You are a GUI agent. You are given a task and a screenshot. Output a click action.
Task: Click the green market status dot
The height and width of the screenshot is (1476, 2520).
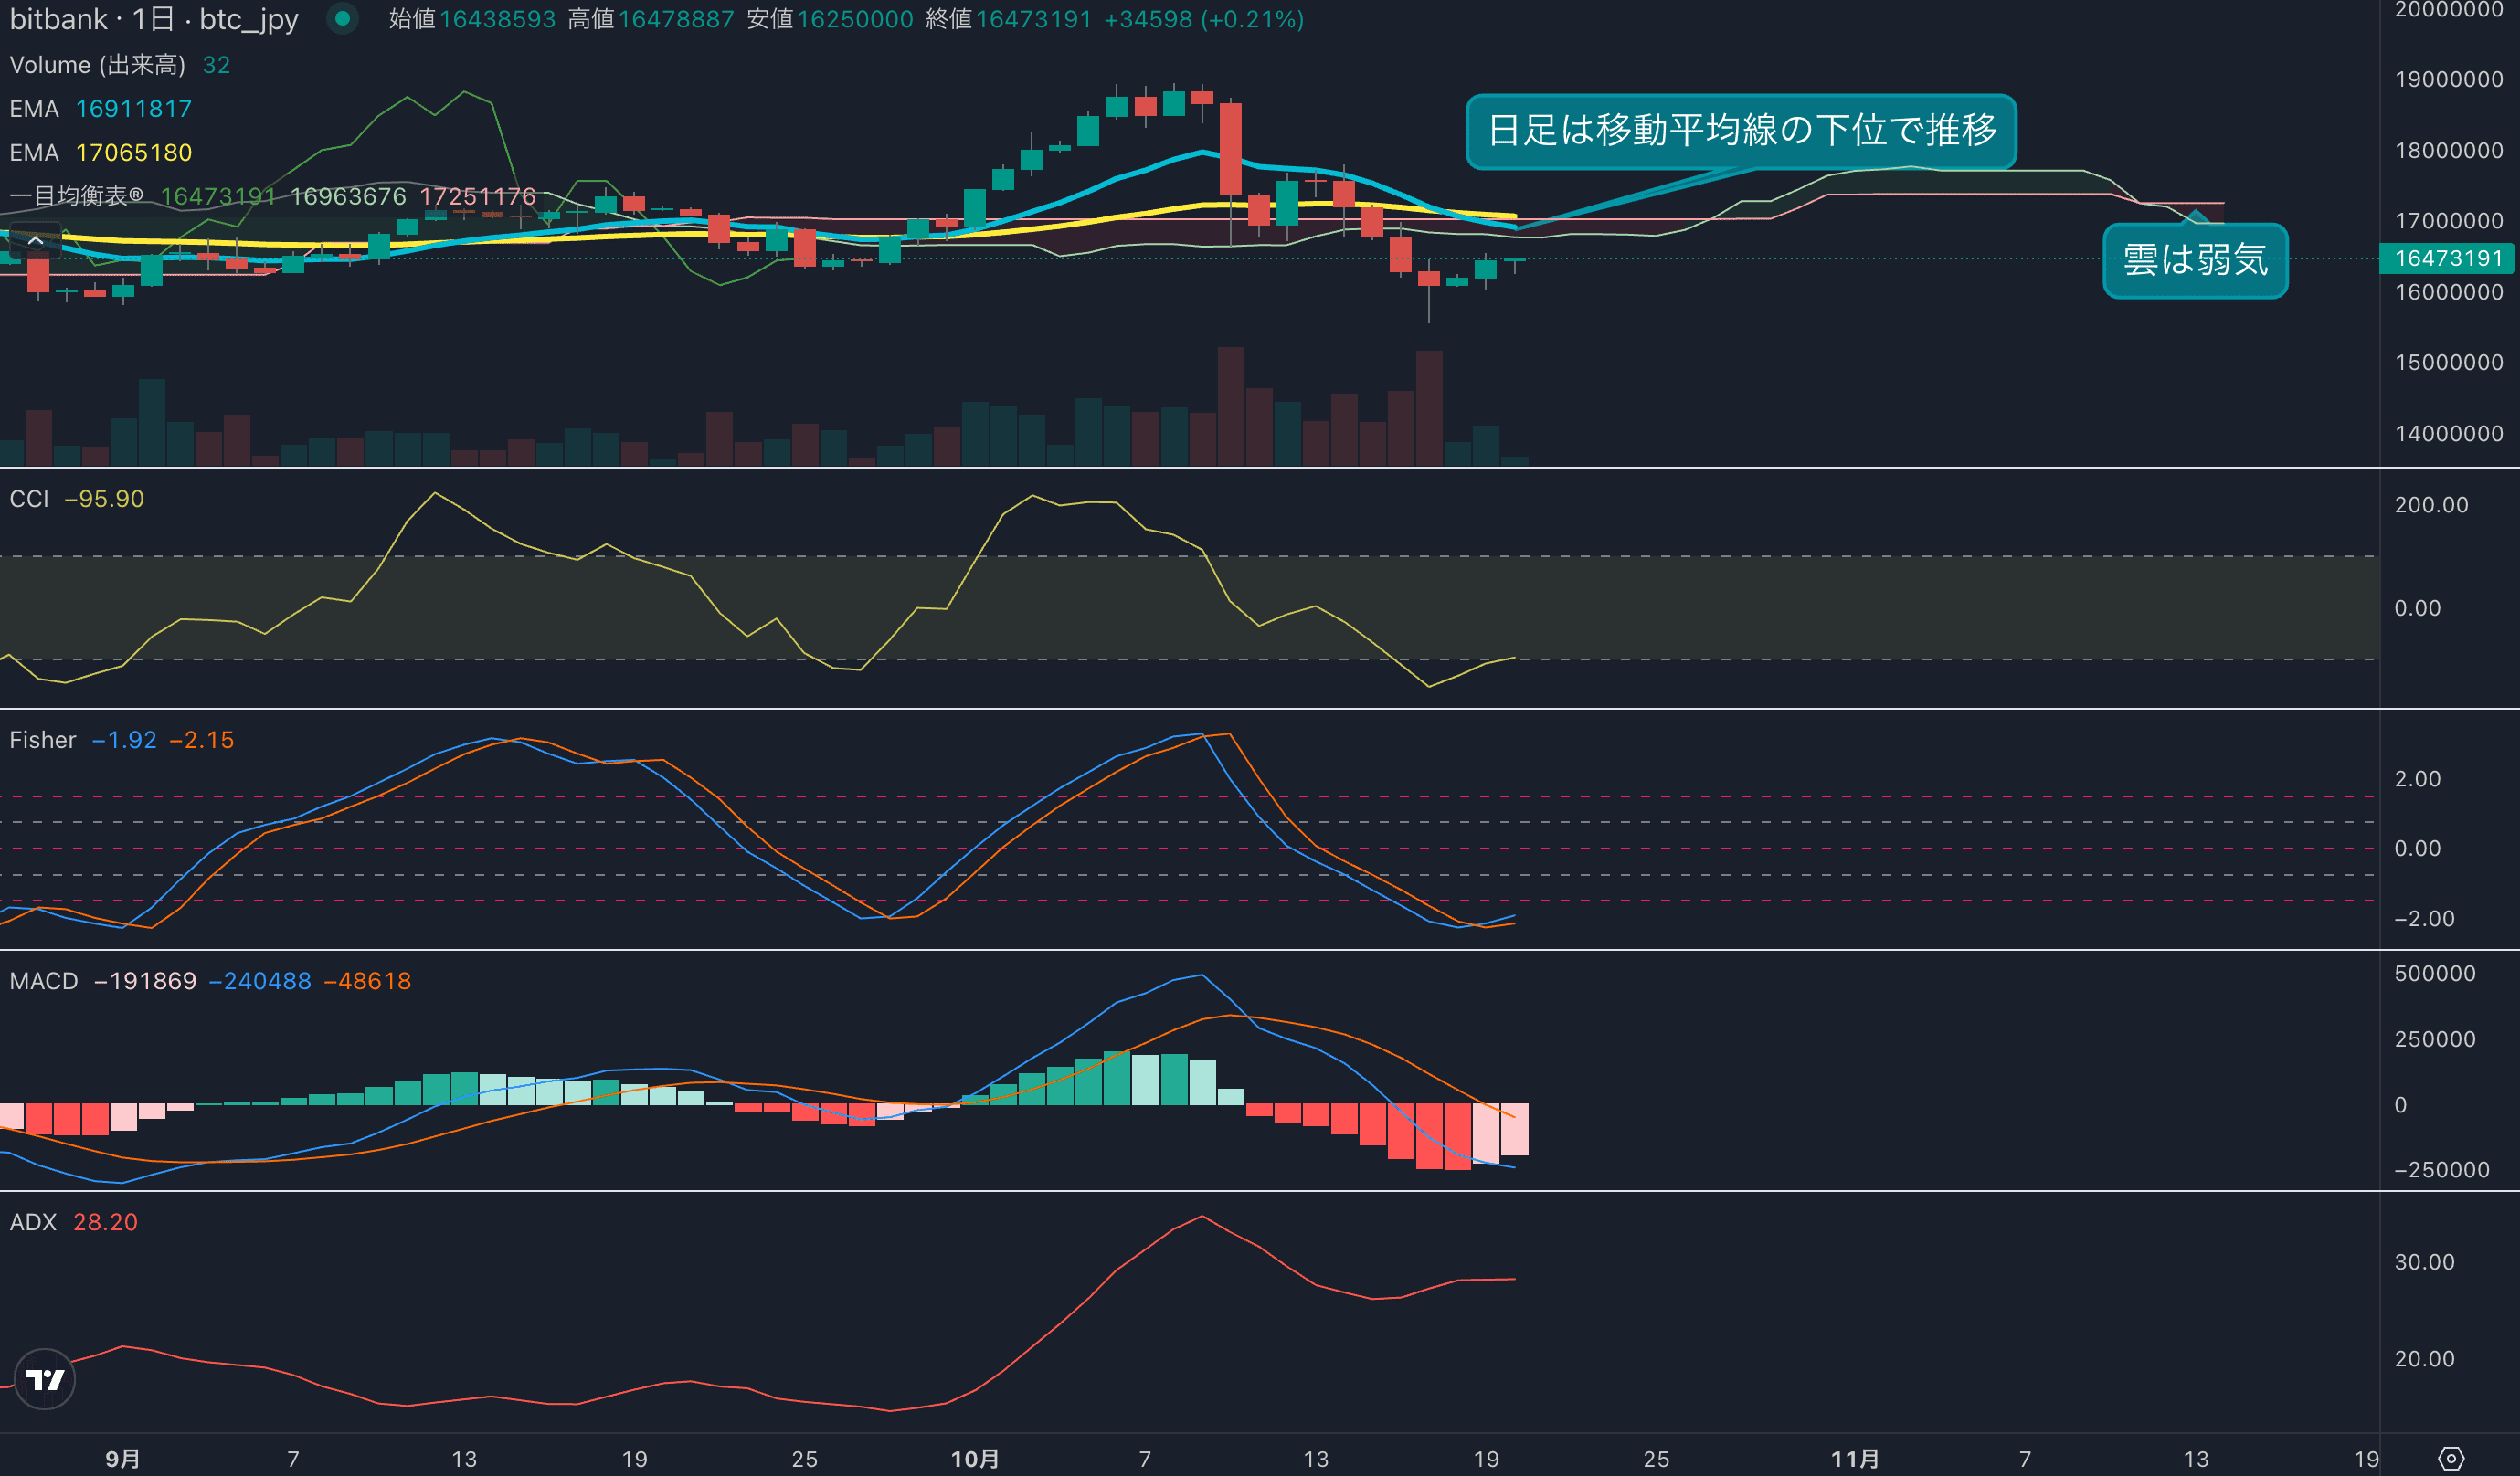coord(342,19)
